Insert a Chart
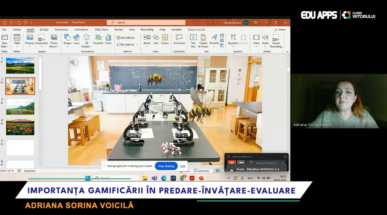 tap(108, 39)
